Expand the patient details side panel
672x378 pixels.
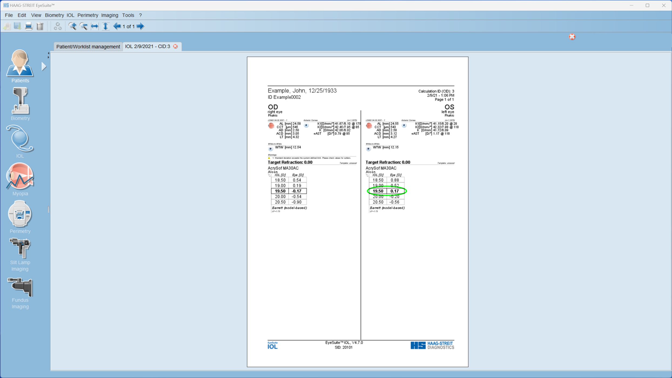44,66
